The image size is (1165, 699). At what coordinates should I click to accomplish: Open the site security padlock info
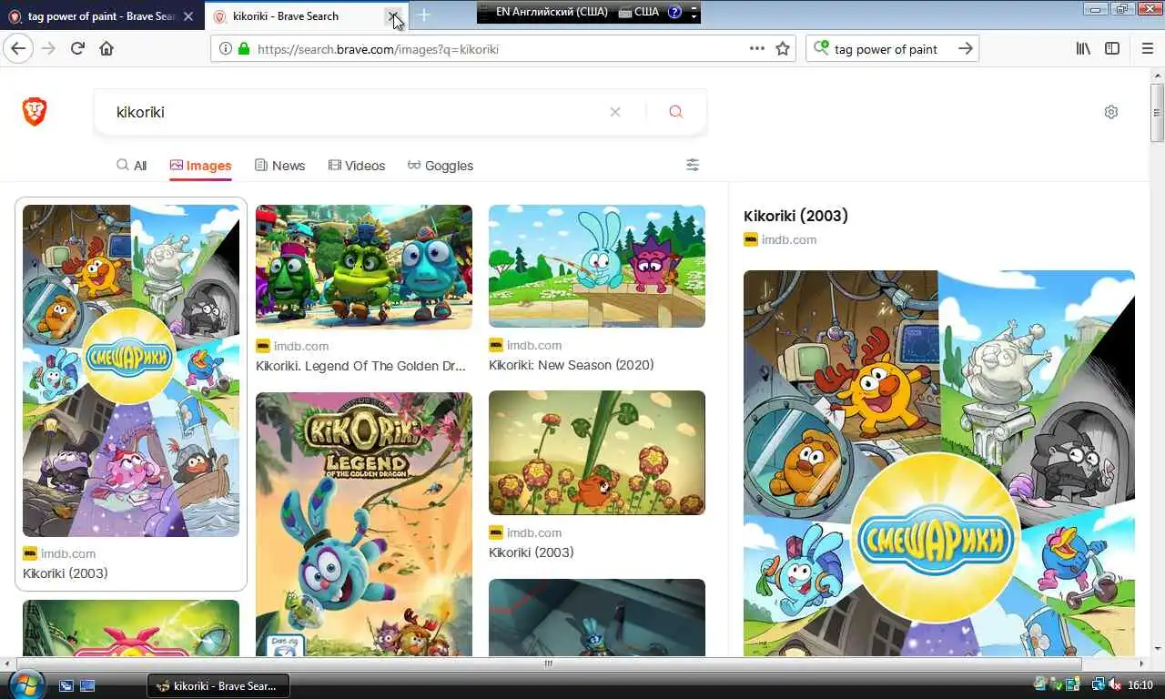[243, 49]
